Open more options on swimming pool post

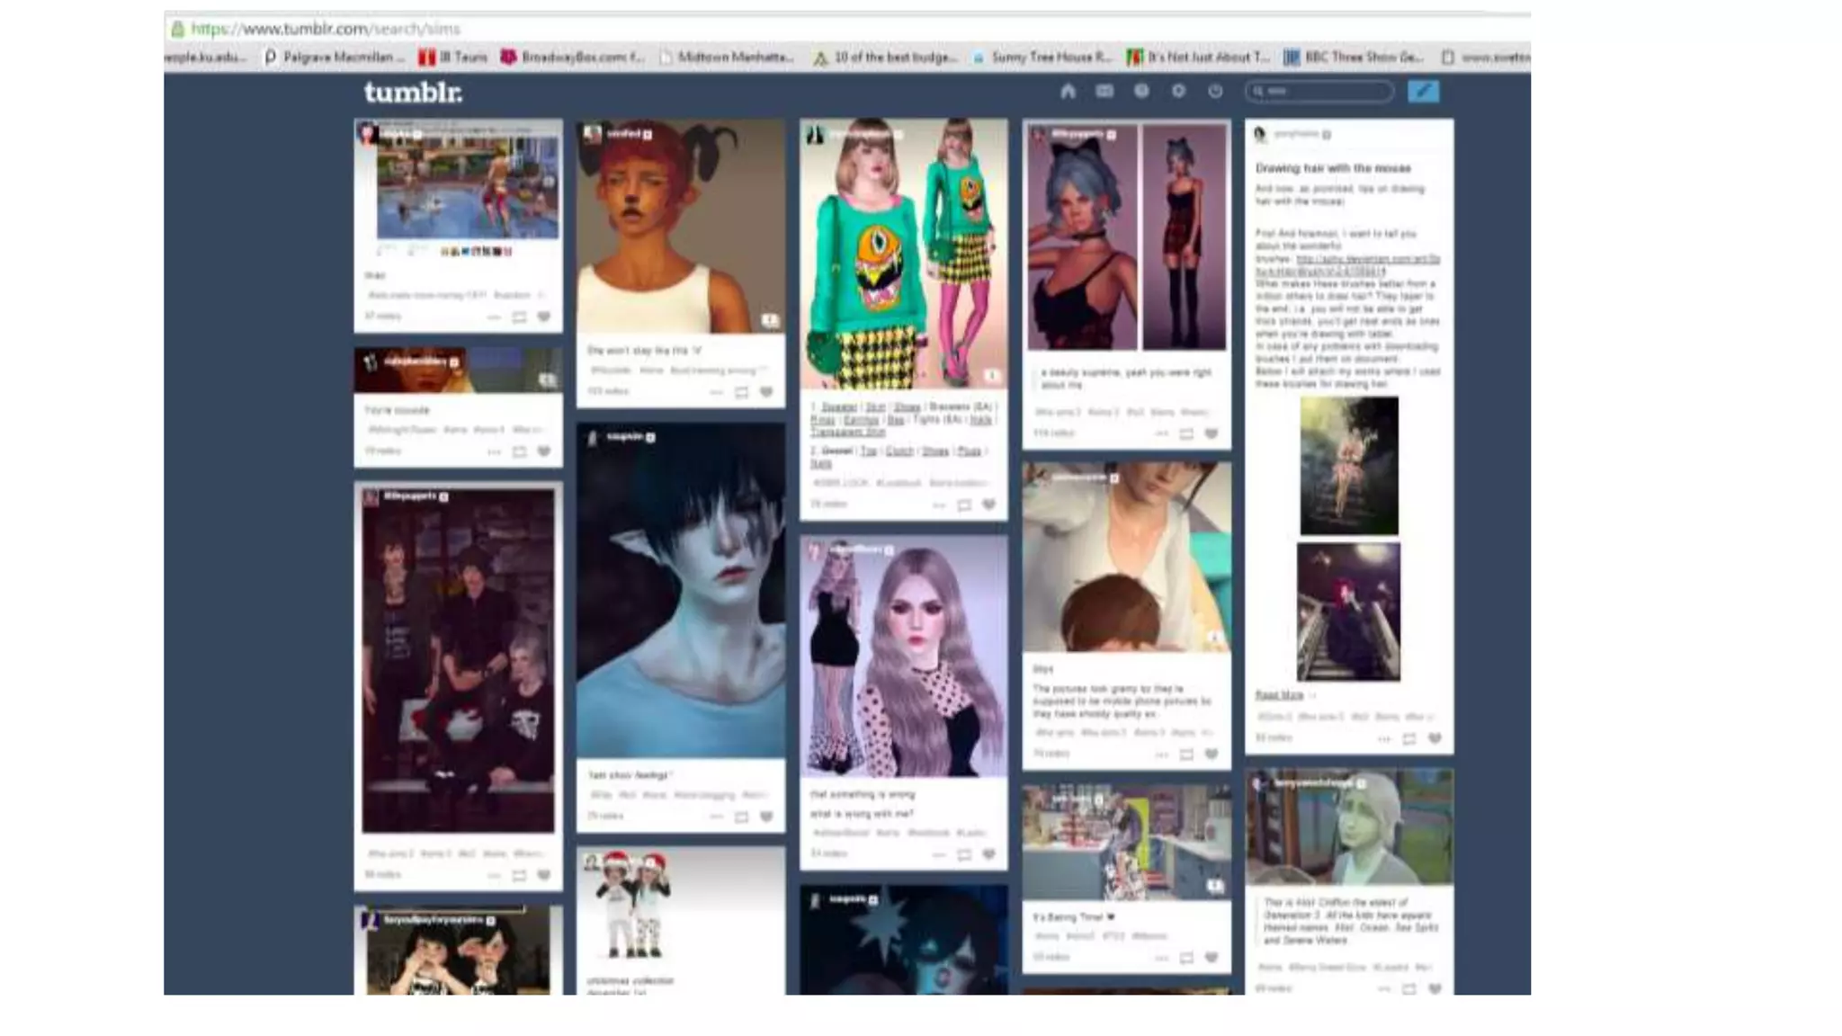(494, 317)
